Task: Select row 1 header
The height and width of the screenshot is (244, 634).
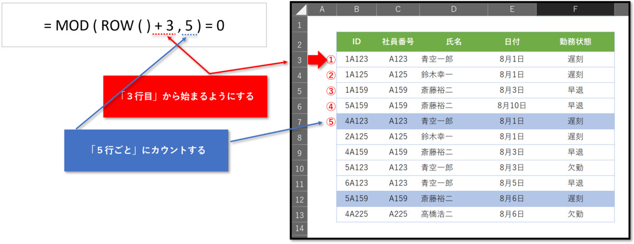Action: point(299,25)
